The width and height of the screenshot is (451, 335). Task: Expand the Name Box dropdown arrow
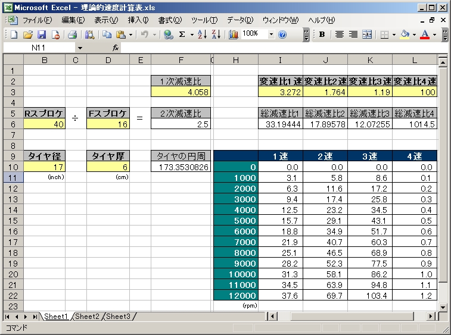pyautogui.click(x=80, y=48)
